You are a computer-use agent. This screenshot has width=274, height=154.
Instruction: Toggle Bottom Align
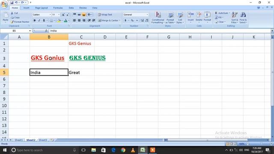(84, 15)
